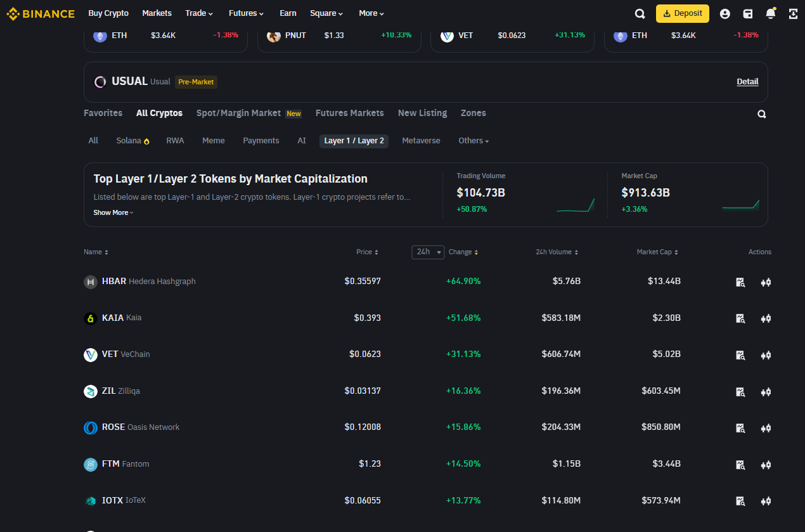Click the Pre-Market badge next to USUAL
Viewport: 805px width, 532px height.
(196, 82)
